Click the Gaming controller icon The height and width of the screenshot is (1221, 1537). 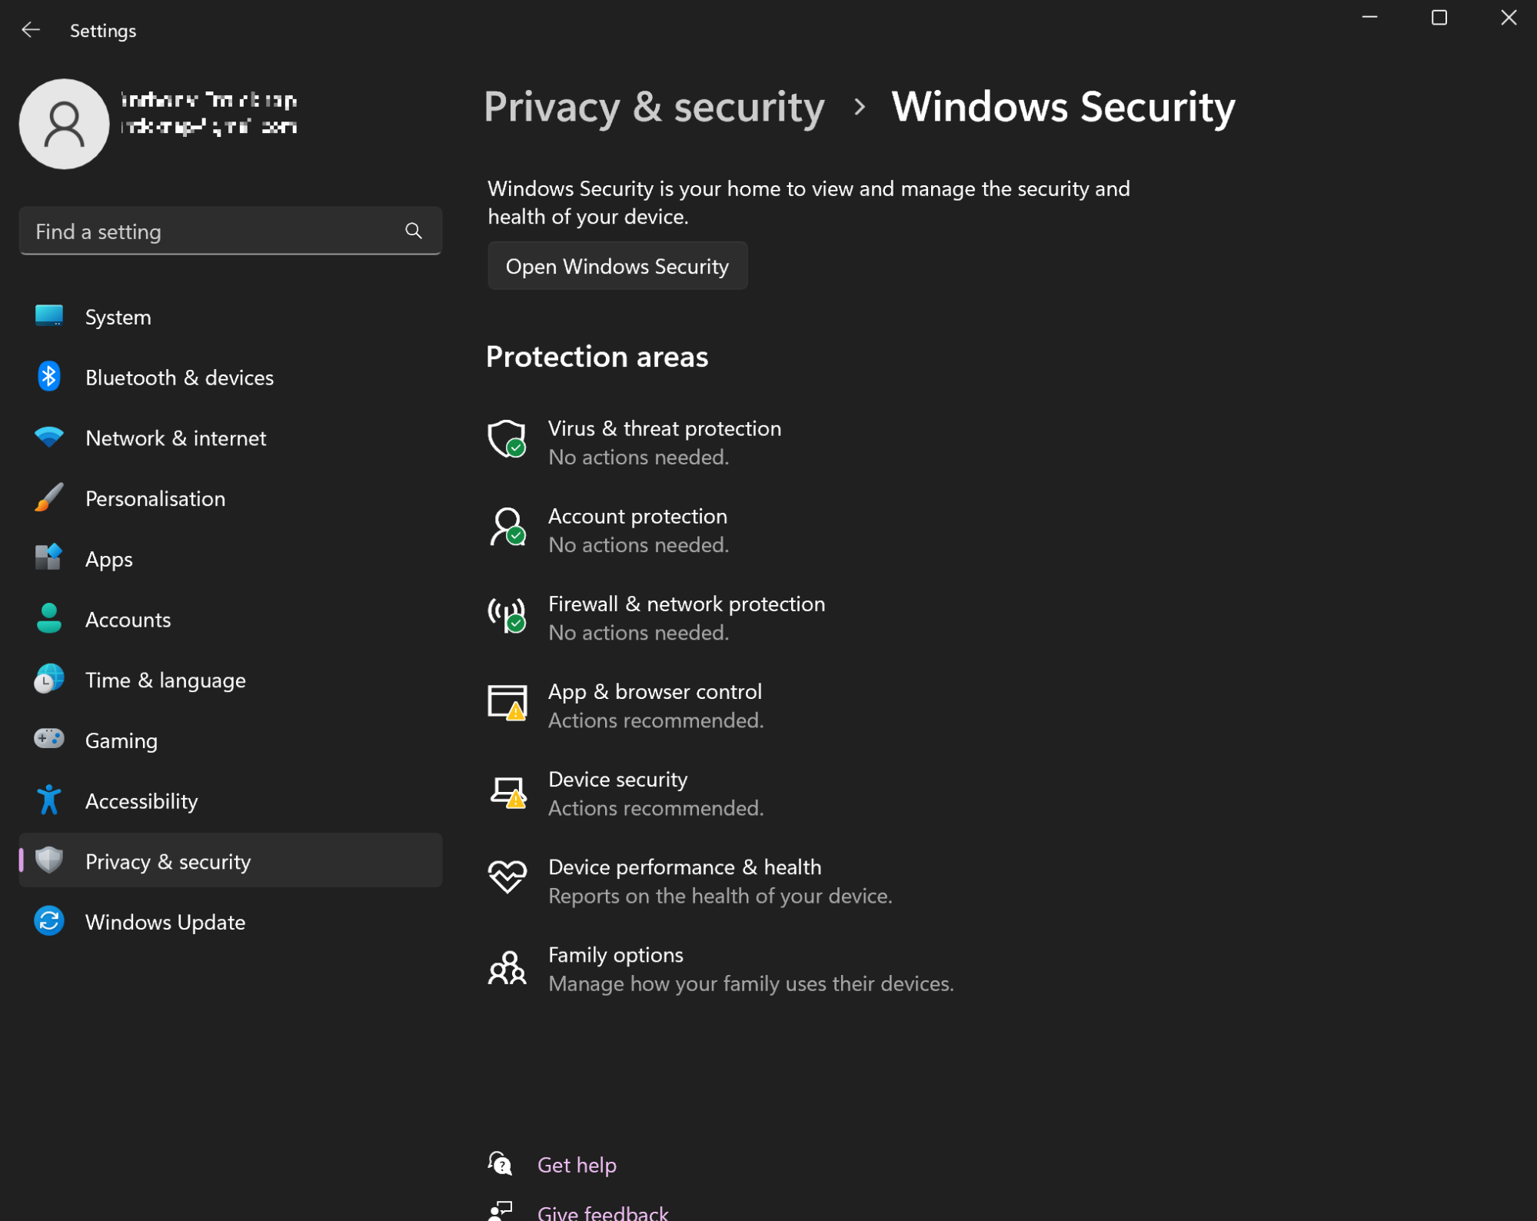coord(49,739)
